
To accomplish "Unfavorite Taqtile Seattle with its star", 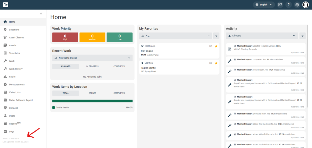I will pos(216,63).
